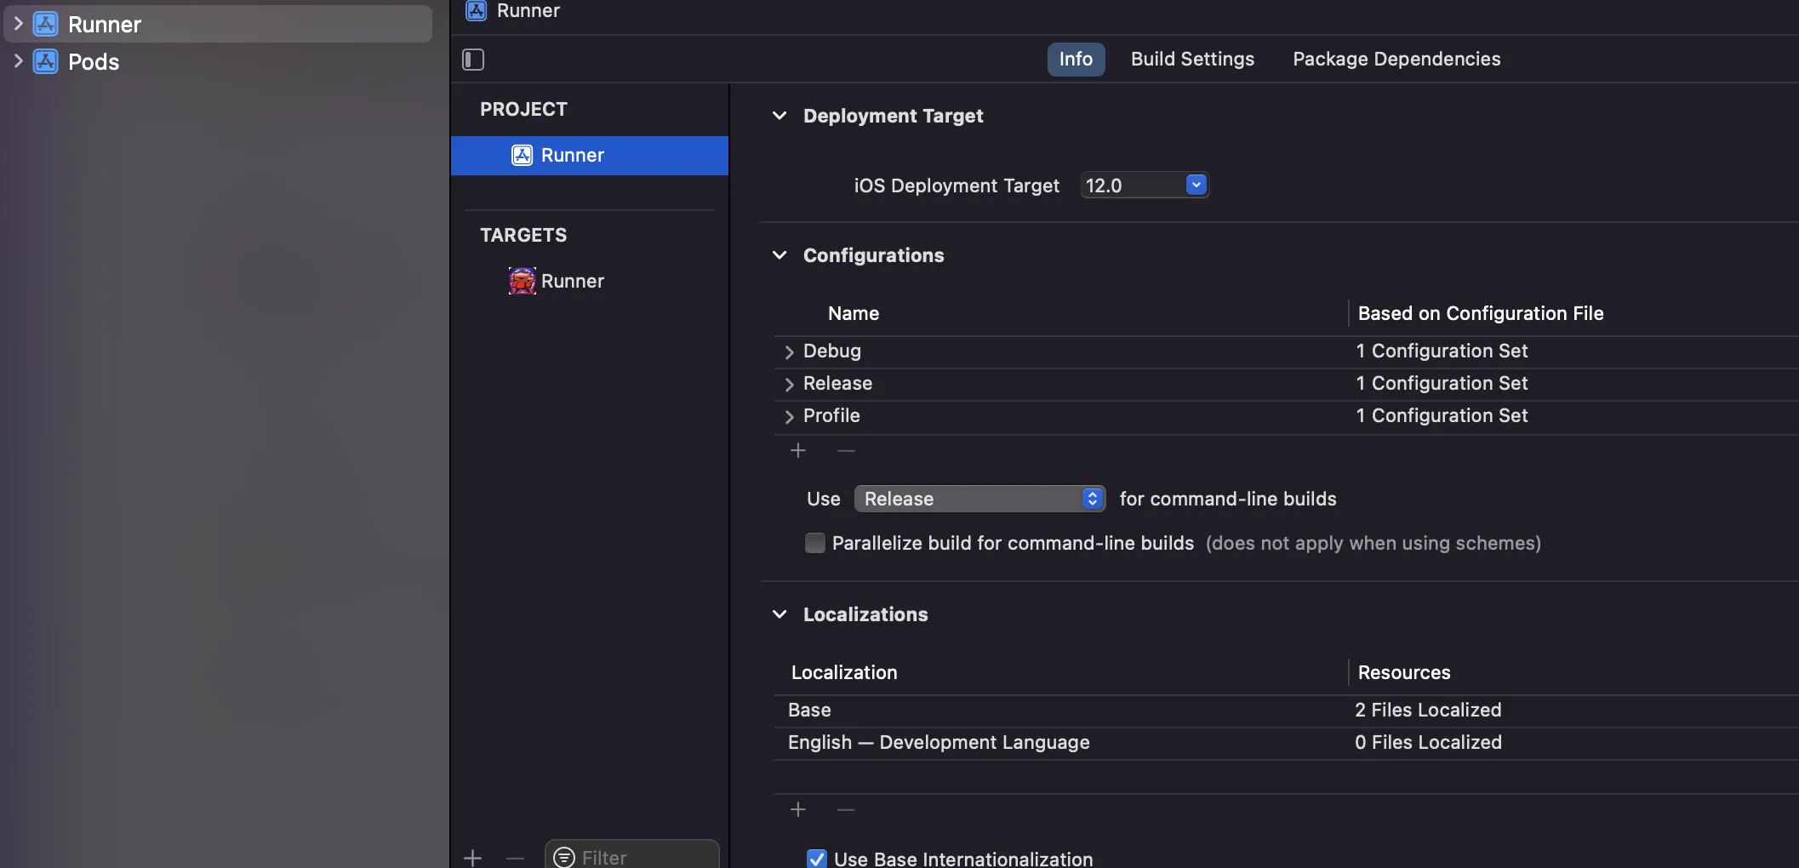Image resolution: width=1799 pixels, height=868 pixels.
Task: Click the Resources column header
Action: (x=1404, y=672)
